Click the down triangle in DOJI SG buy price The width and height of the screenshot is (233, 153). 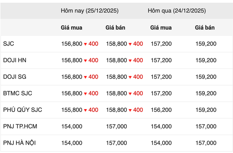[86, 77]
